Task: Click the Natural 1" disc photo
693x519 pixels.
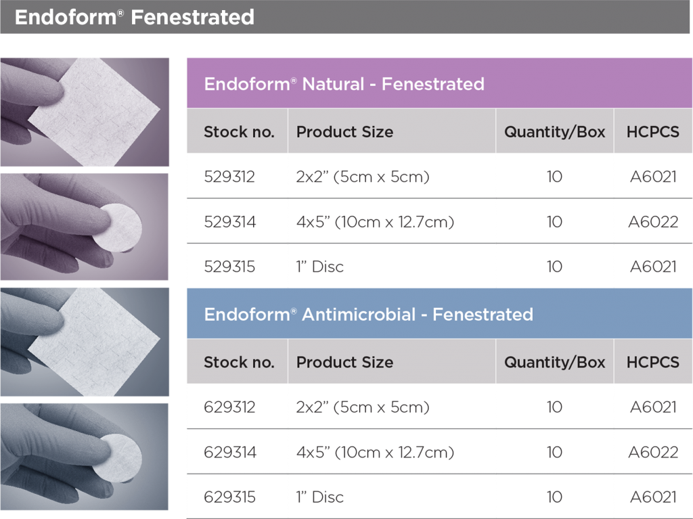Action: point(84,227)
